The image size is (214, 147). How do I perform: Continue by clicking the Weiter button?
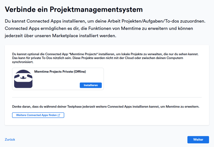click(x=198, y=139)
